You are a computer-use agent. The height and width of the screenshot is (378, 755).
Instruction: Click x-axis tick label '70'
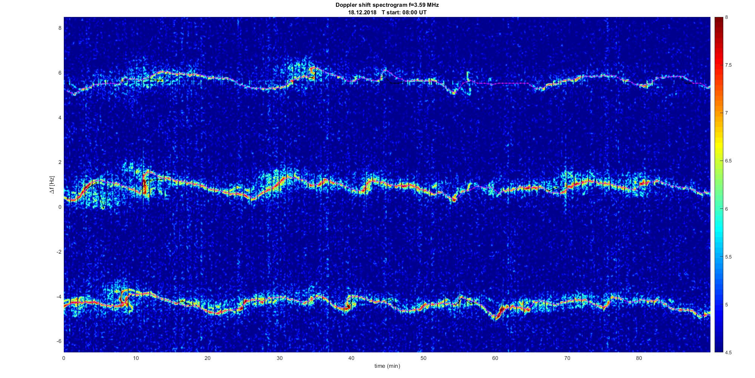click(567, 358)
